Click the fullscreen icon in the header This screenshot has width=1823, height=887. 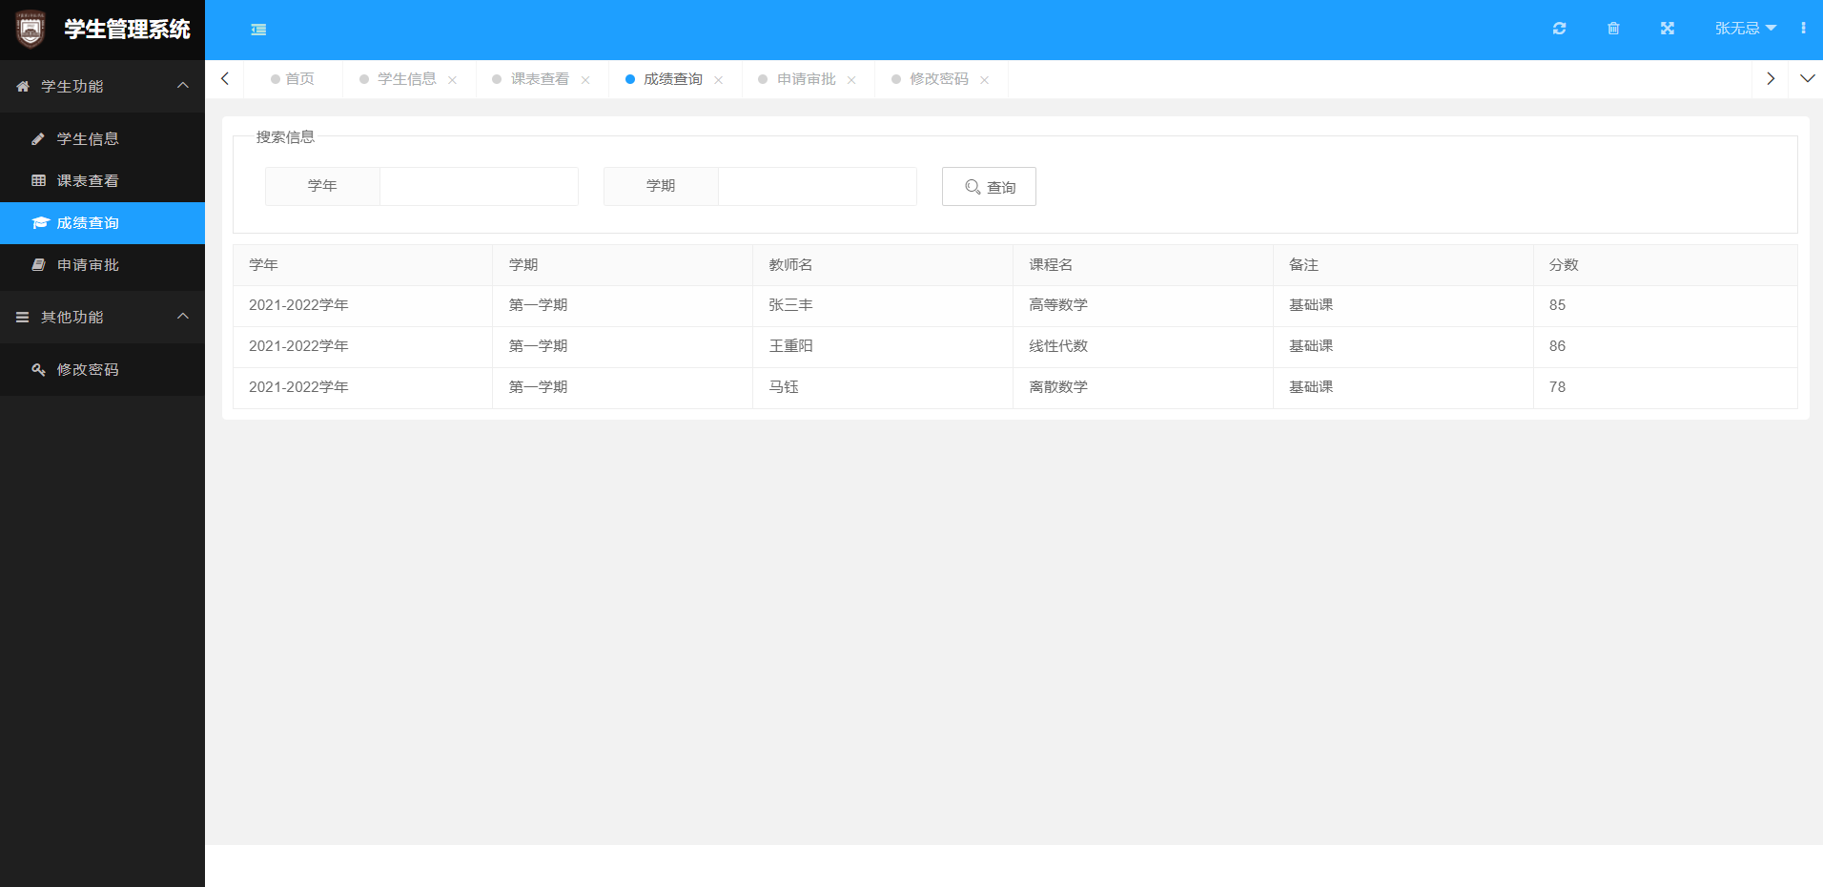coord(1666,29)
